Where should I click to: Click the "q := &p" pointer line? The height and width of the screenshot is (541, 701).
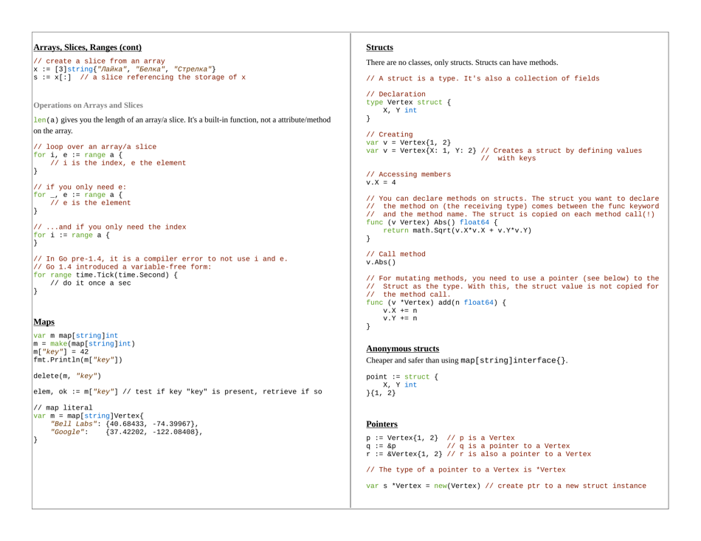[381, 446]
